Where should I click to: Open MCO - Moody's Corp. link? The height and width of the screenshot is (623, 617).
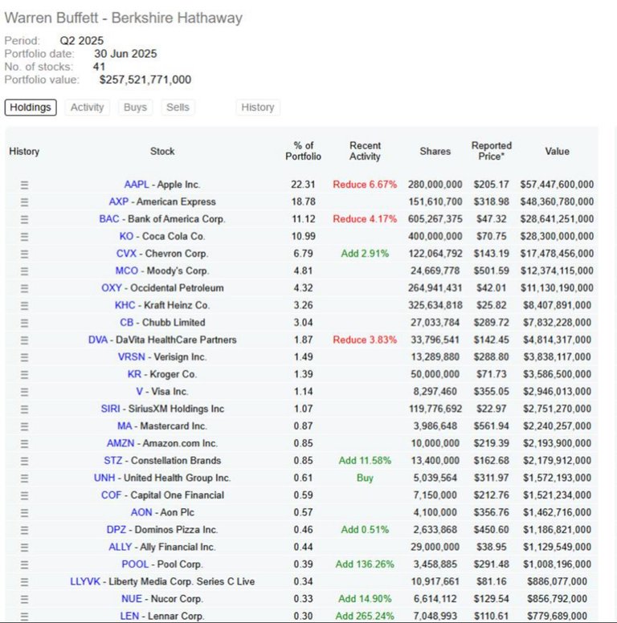(162, 271)
